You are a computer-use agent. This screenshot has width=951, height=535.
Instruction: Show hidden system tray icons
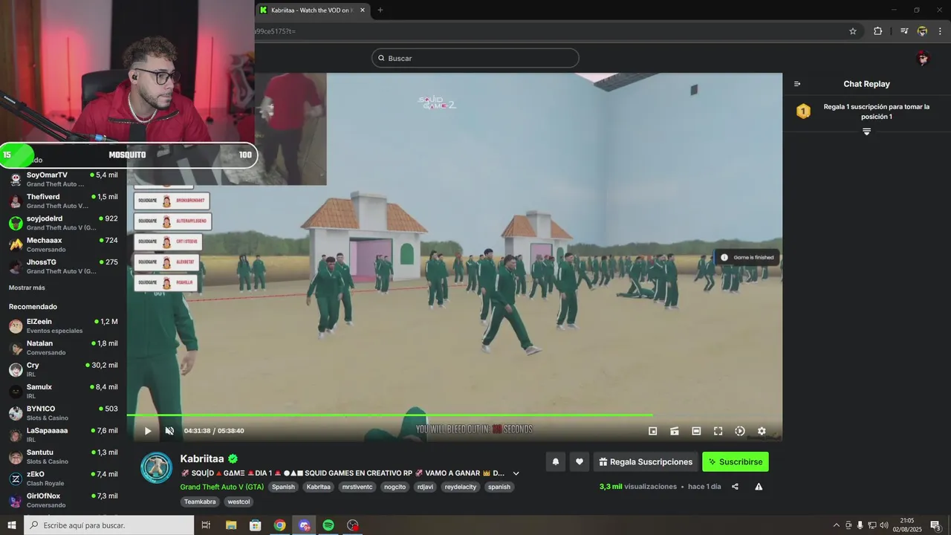point(836,525)
